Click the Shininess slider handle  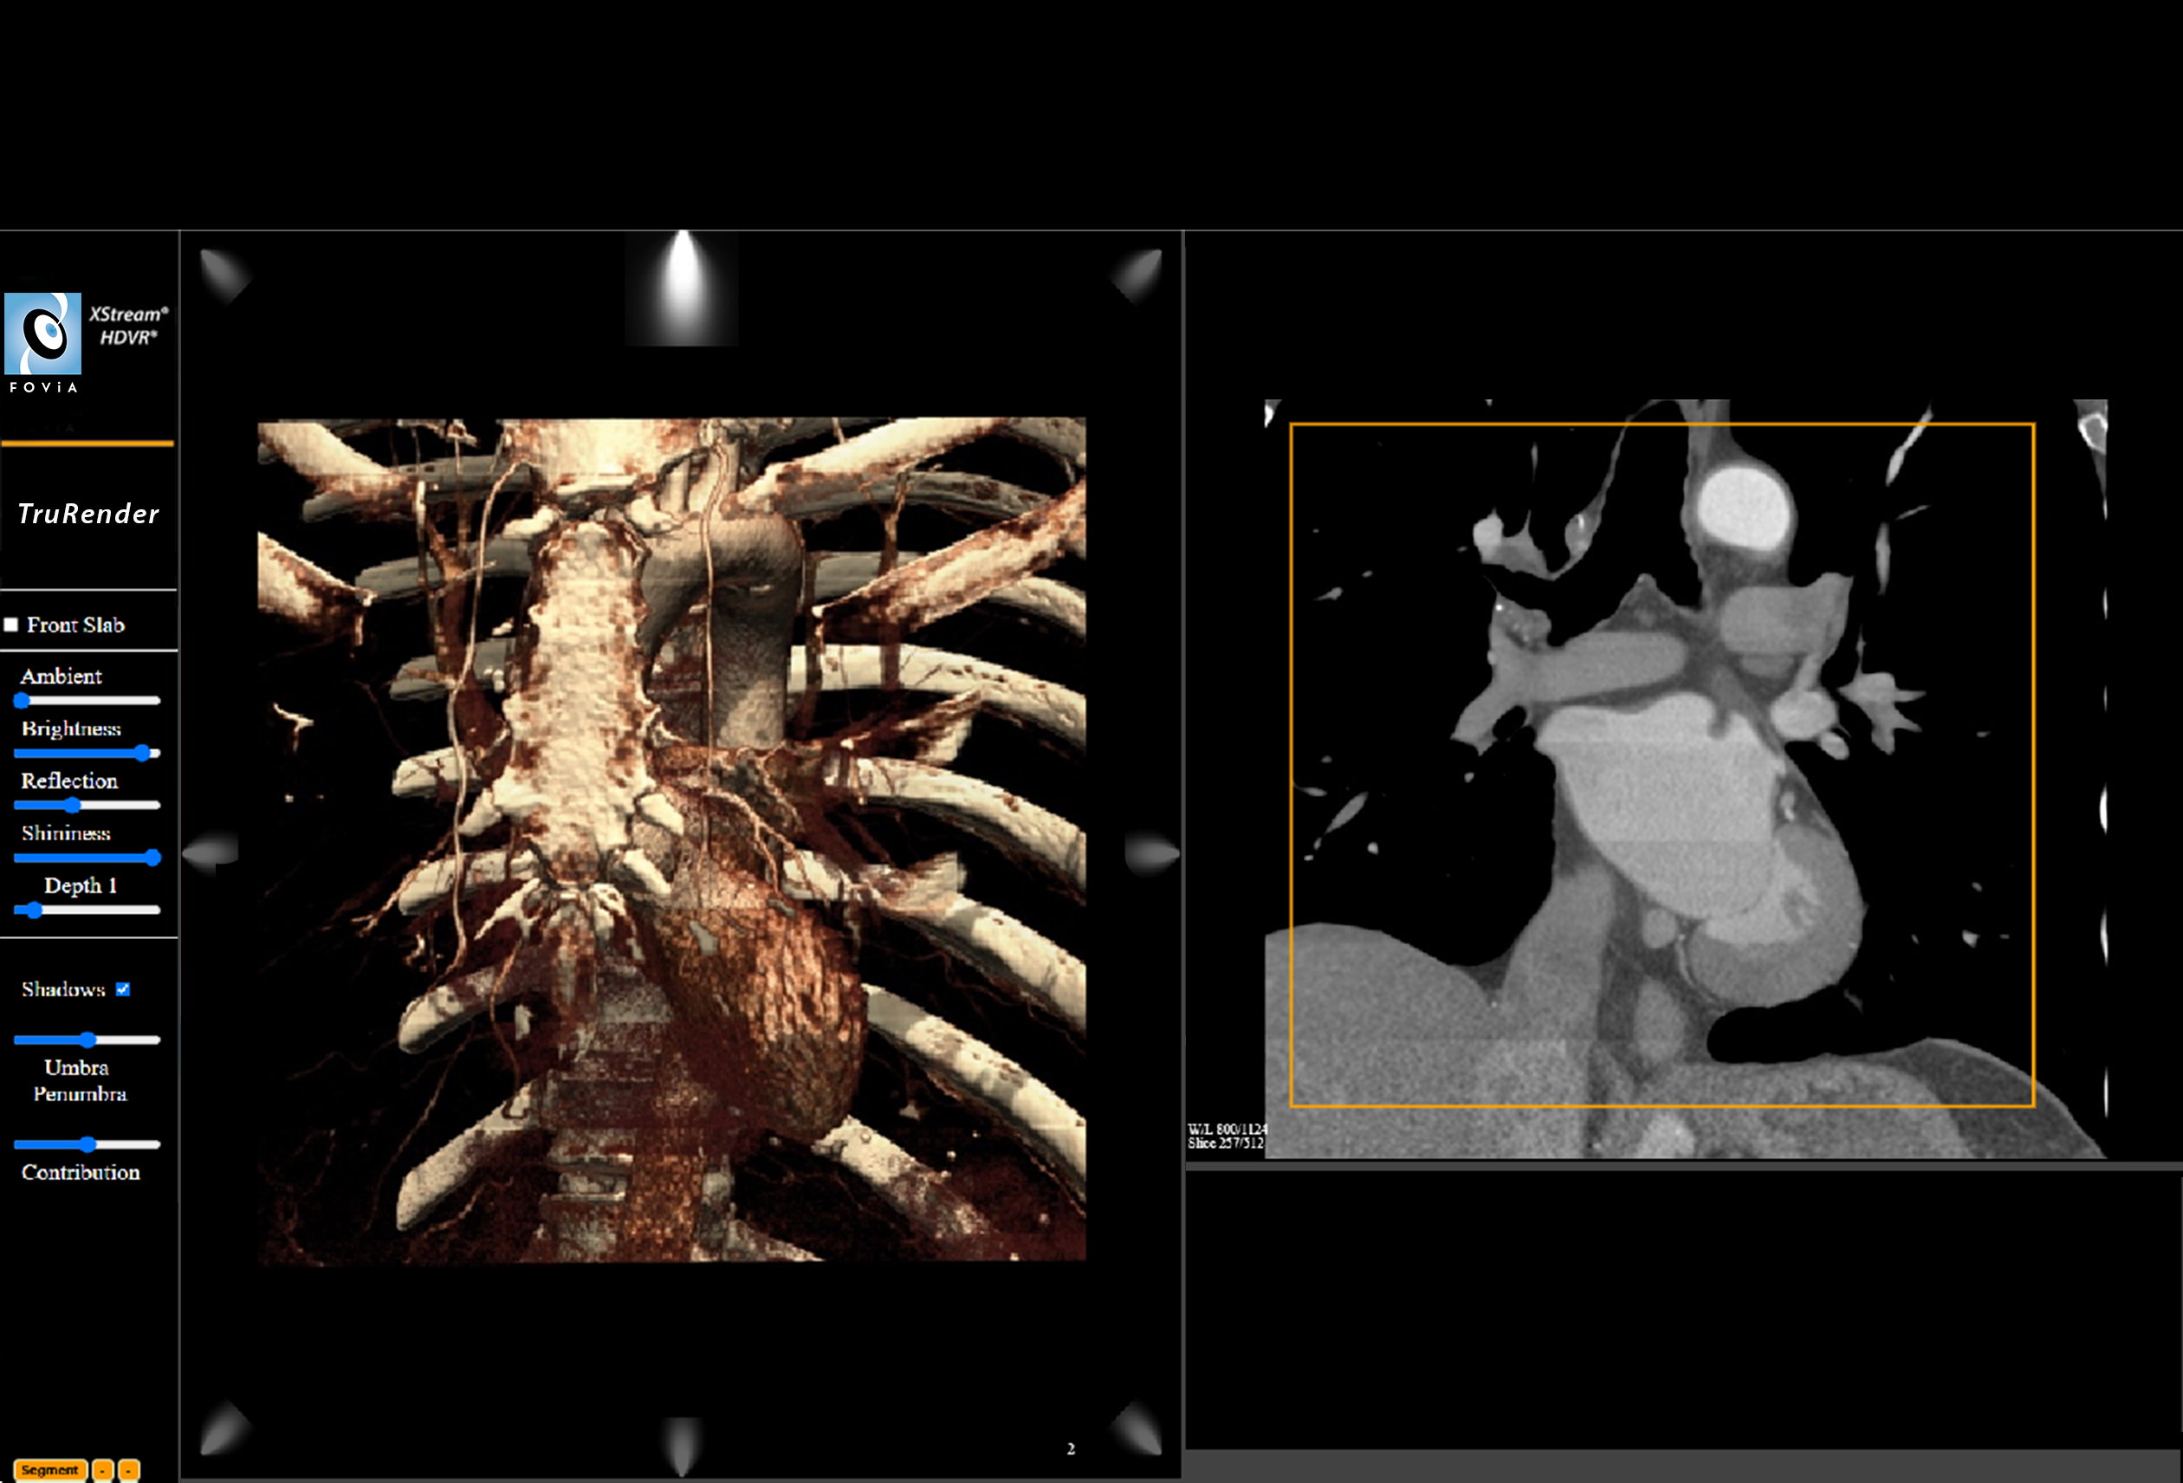[152, 858]
